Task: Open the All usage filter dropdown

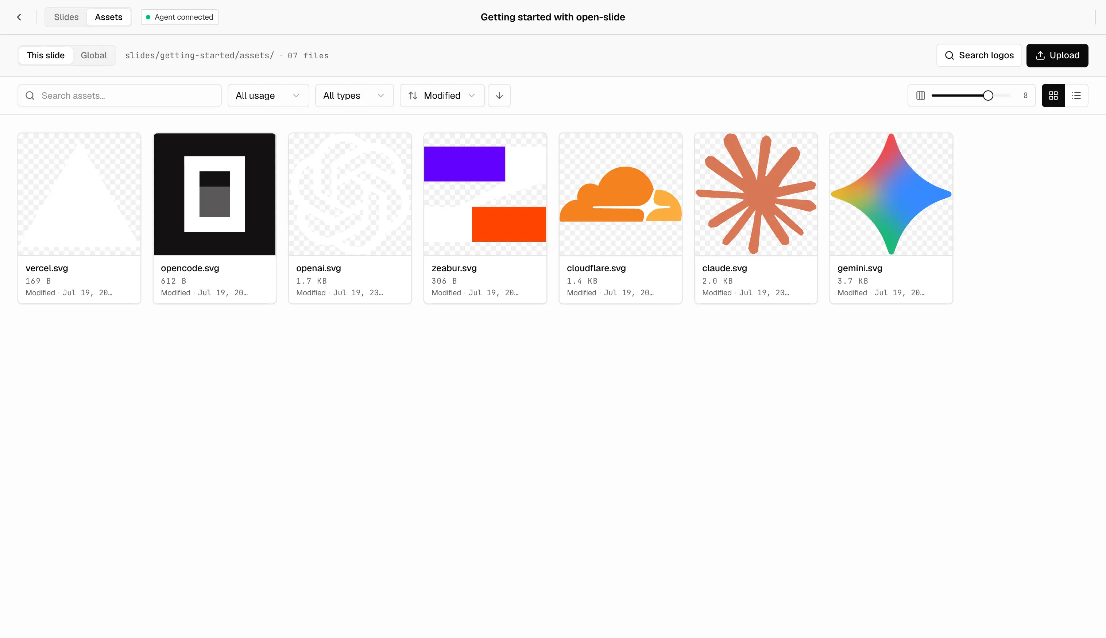Action: [268, 96]
